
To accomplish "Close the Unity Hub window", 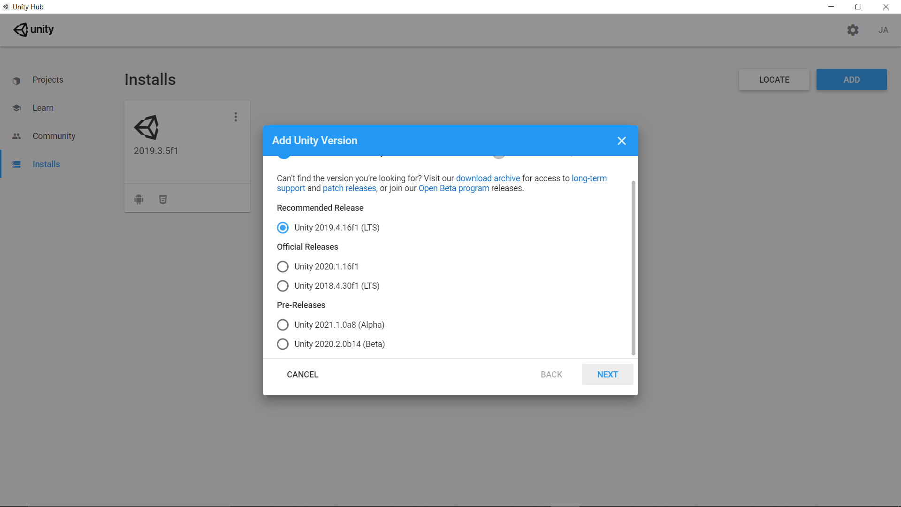I will pos(886,7).
